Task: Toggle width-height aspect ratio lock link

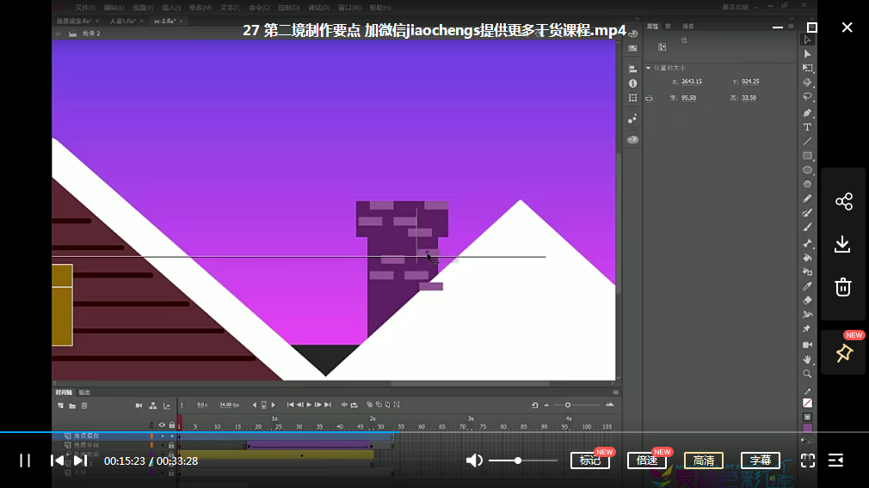Action: [x=649, y=99]
